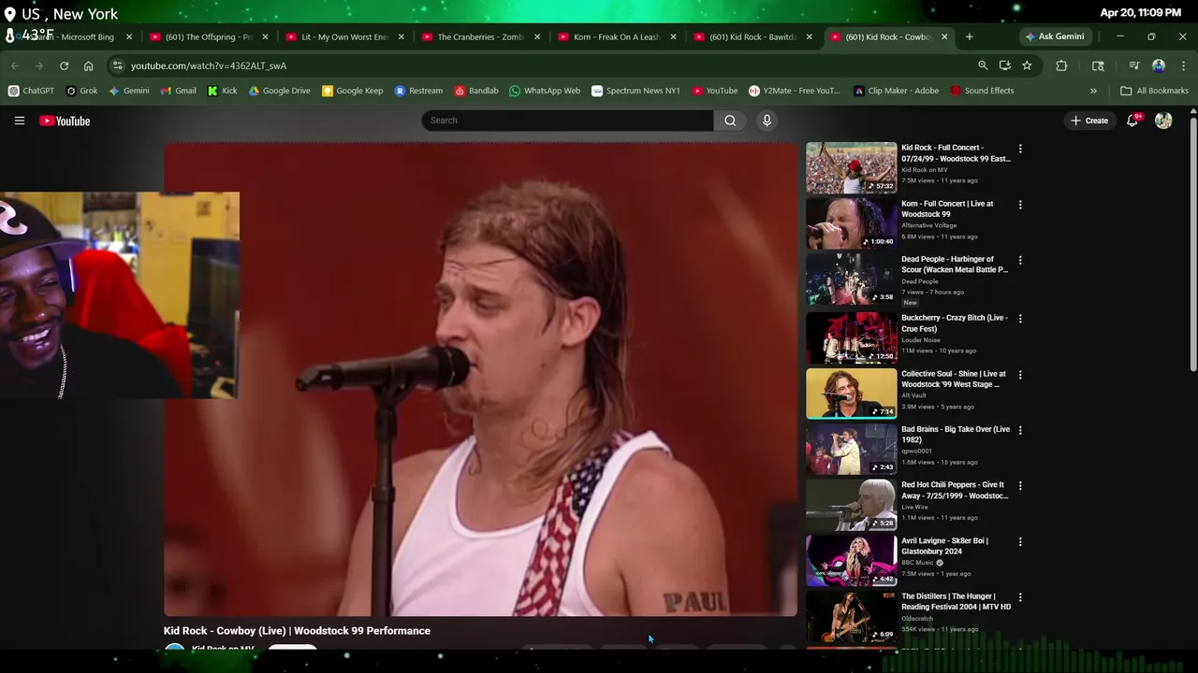1198x673 pixels.
Task: Open the zoom magnifier in address bar
Action: pyautogui.click(x=983, y=65)
